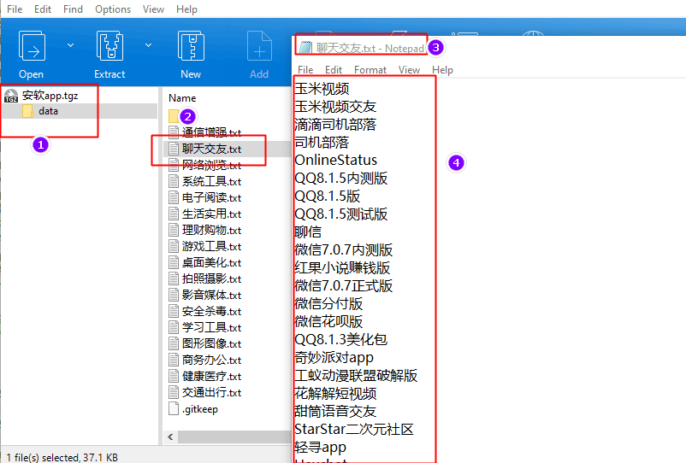Select the data folder in tree
This screenshot has height=463, width=686.
pyautogui.click(x=48, y=111)
